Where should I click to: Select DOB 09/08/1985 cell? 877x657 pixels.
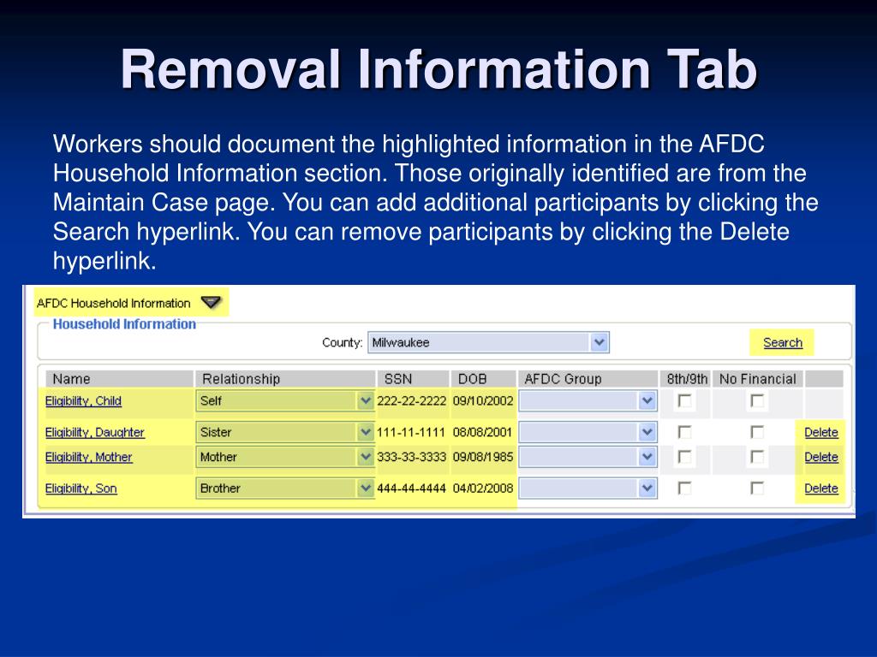point(483,457)
